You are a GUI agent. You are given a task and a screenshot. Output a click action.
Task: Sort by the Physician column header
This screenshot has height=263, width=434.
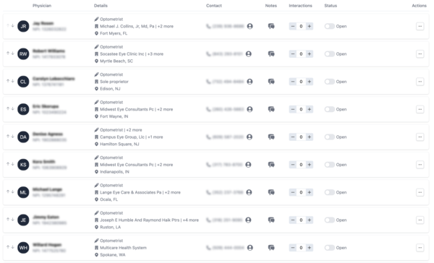(42, 6)
